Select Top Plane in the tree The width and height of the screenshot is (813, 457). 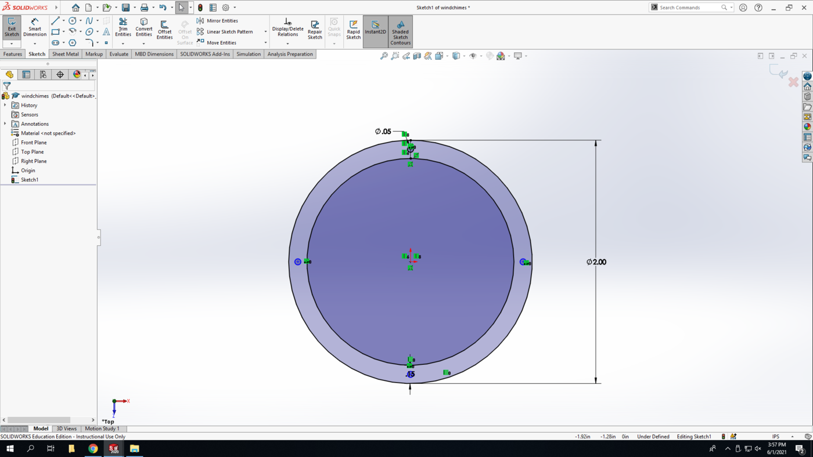point(32,151)
